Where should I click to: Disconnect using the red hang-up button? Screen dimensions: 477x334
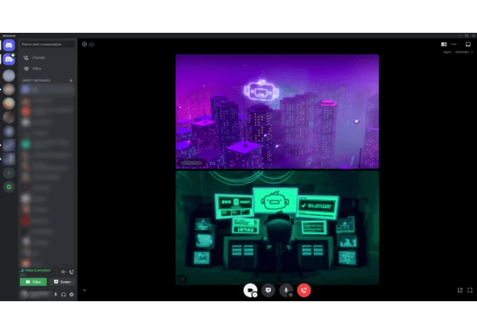click(304, 290)
